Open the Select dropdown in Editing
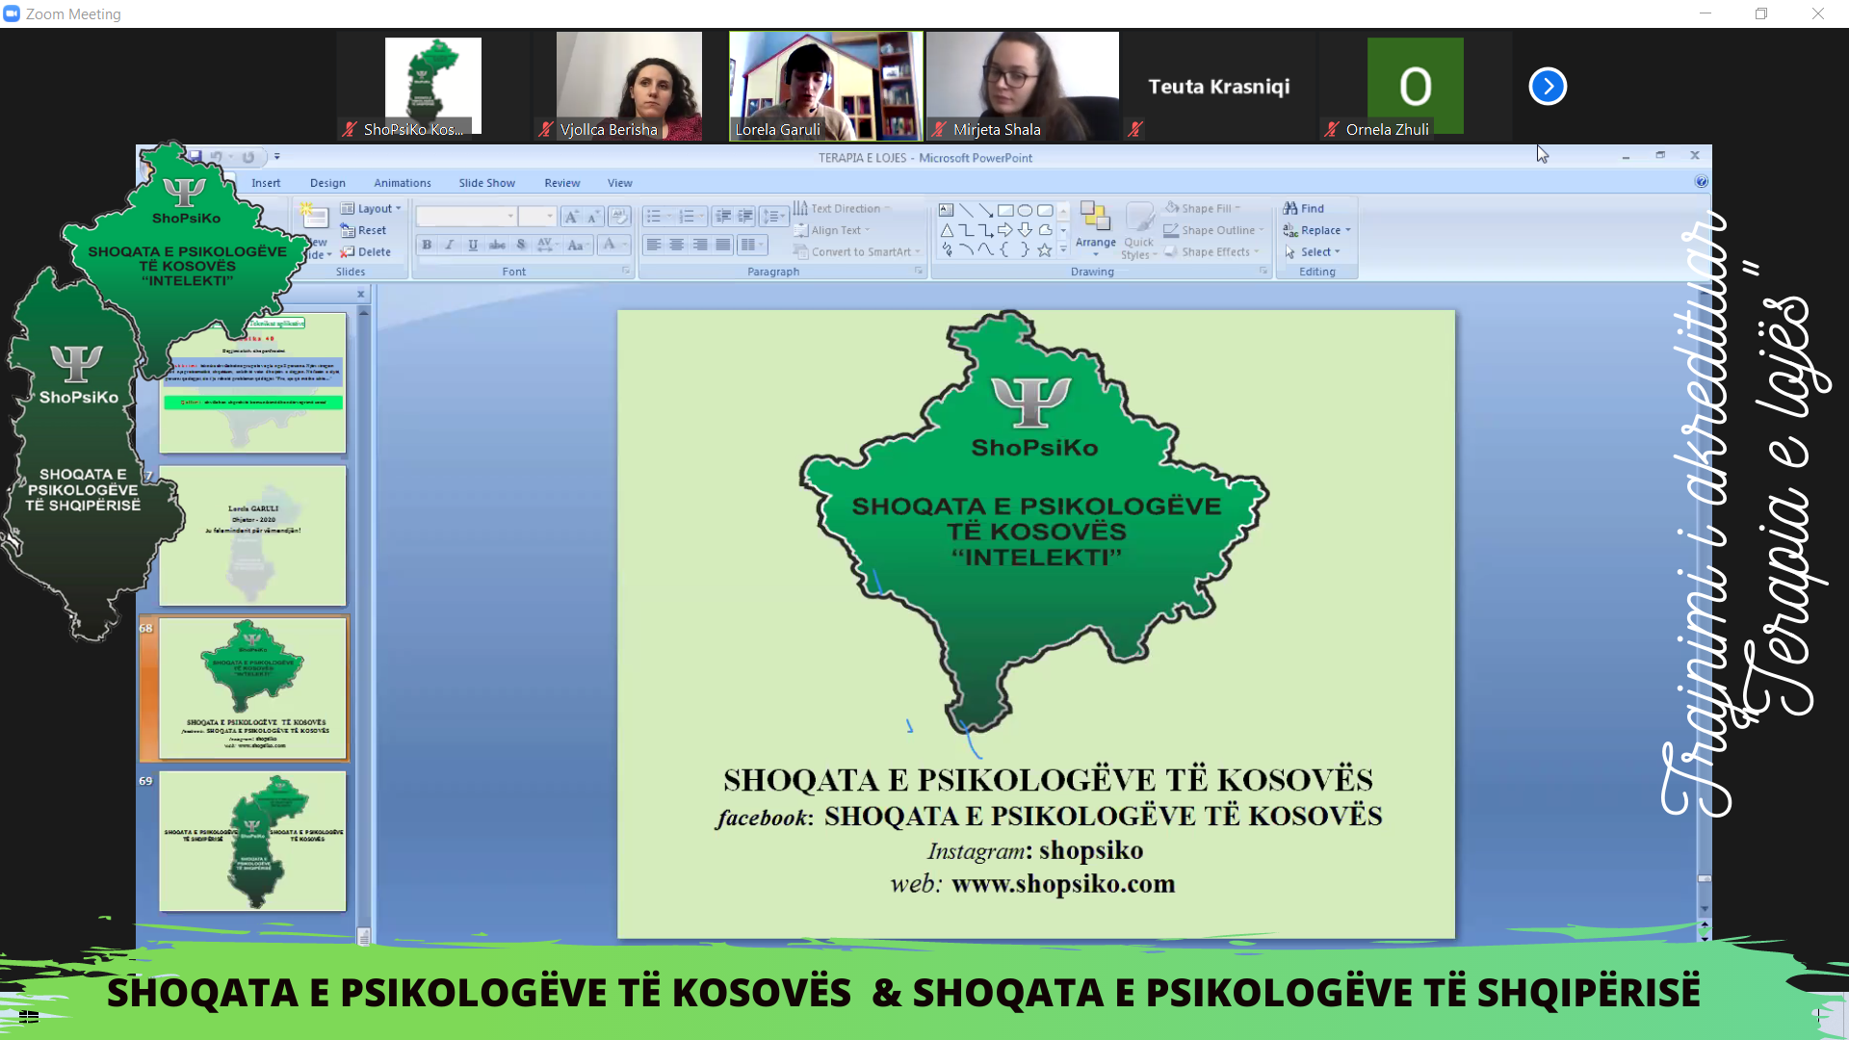1849x1040 pixels. tap(1313, 252)
